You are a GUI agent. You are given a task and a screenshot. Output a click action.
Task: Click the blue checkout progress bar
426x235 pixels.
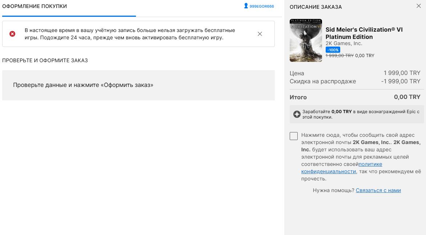[69, 16]
